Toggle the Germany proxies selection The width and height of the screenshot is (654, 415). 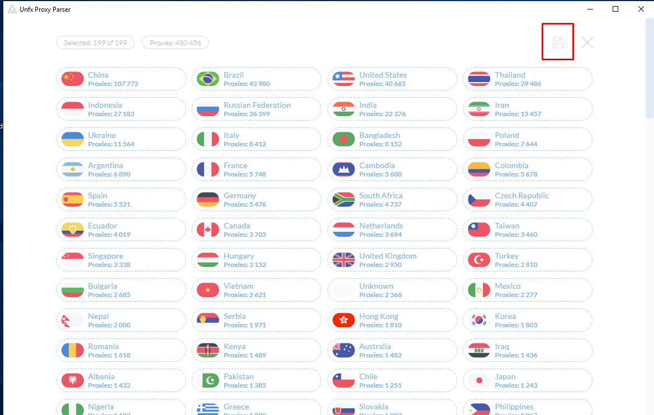click(x=257, y=199)
